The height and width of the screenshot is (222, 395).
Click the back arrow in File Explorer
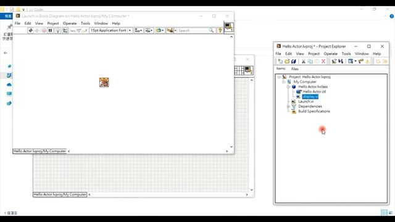coord(6,53)
